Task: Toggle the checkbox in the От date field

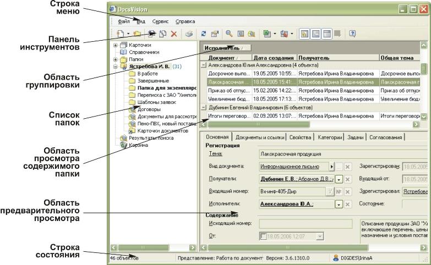Action: (x=263, y=236)
